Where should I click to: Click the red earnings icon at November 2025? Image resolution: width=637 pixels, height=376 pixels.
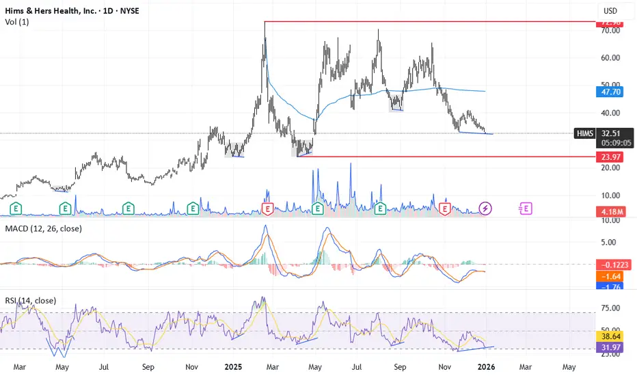tap(445, 209)
